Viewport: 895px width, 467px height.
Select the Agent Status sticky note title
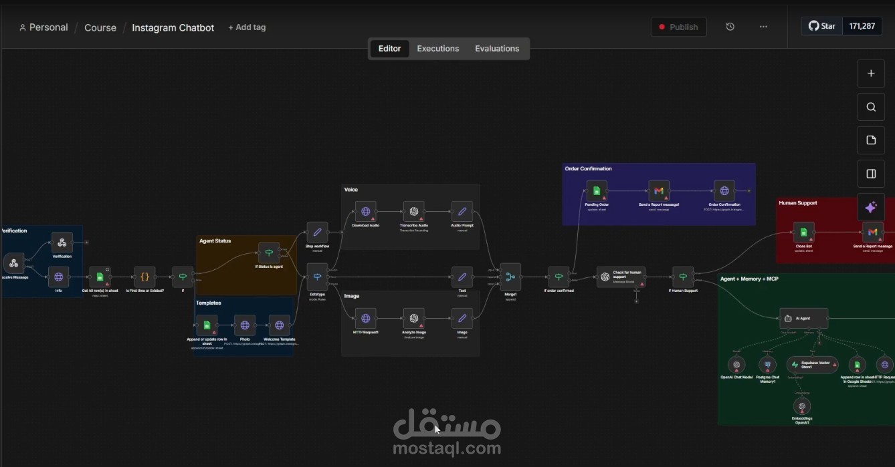[215, 241]
